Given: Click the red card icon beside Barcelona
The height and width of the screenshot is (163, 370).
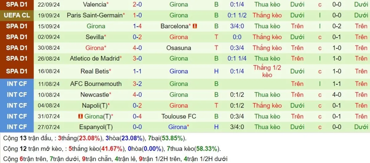Looking at the screenshot, I should [195, 26].
